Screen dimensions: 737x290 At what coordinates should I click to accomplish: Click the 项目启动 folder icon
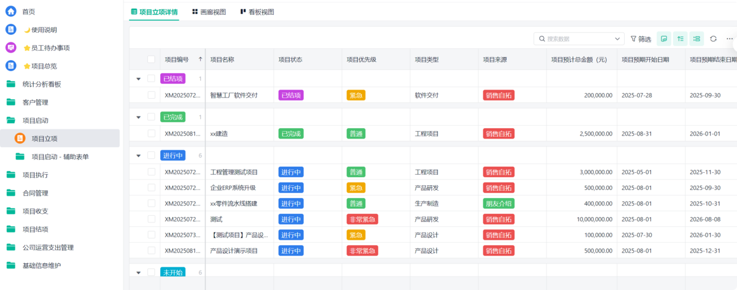click(10, 120)
